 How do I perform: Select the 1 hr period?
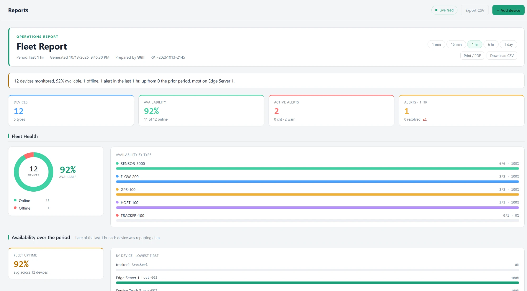point(475,44)
